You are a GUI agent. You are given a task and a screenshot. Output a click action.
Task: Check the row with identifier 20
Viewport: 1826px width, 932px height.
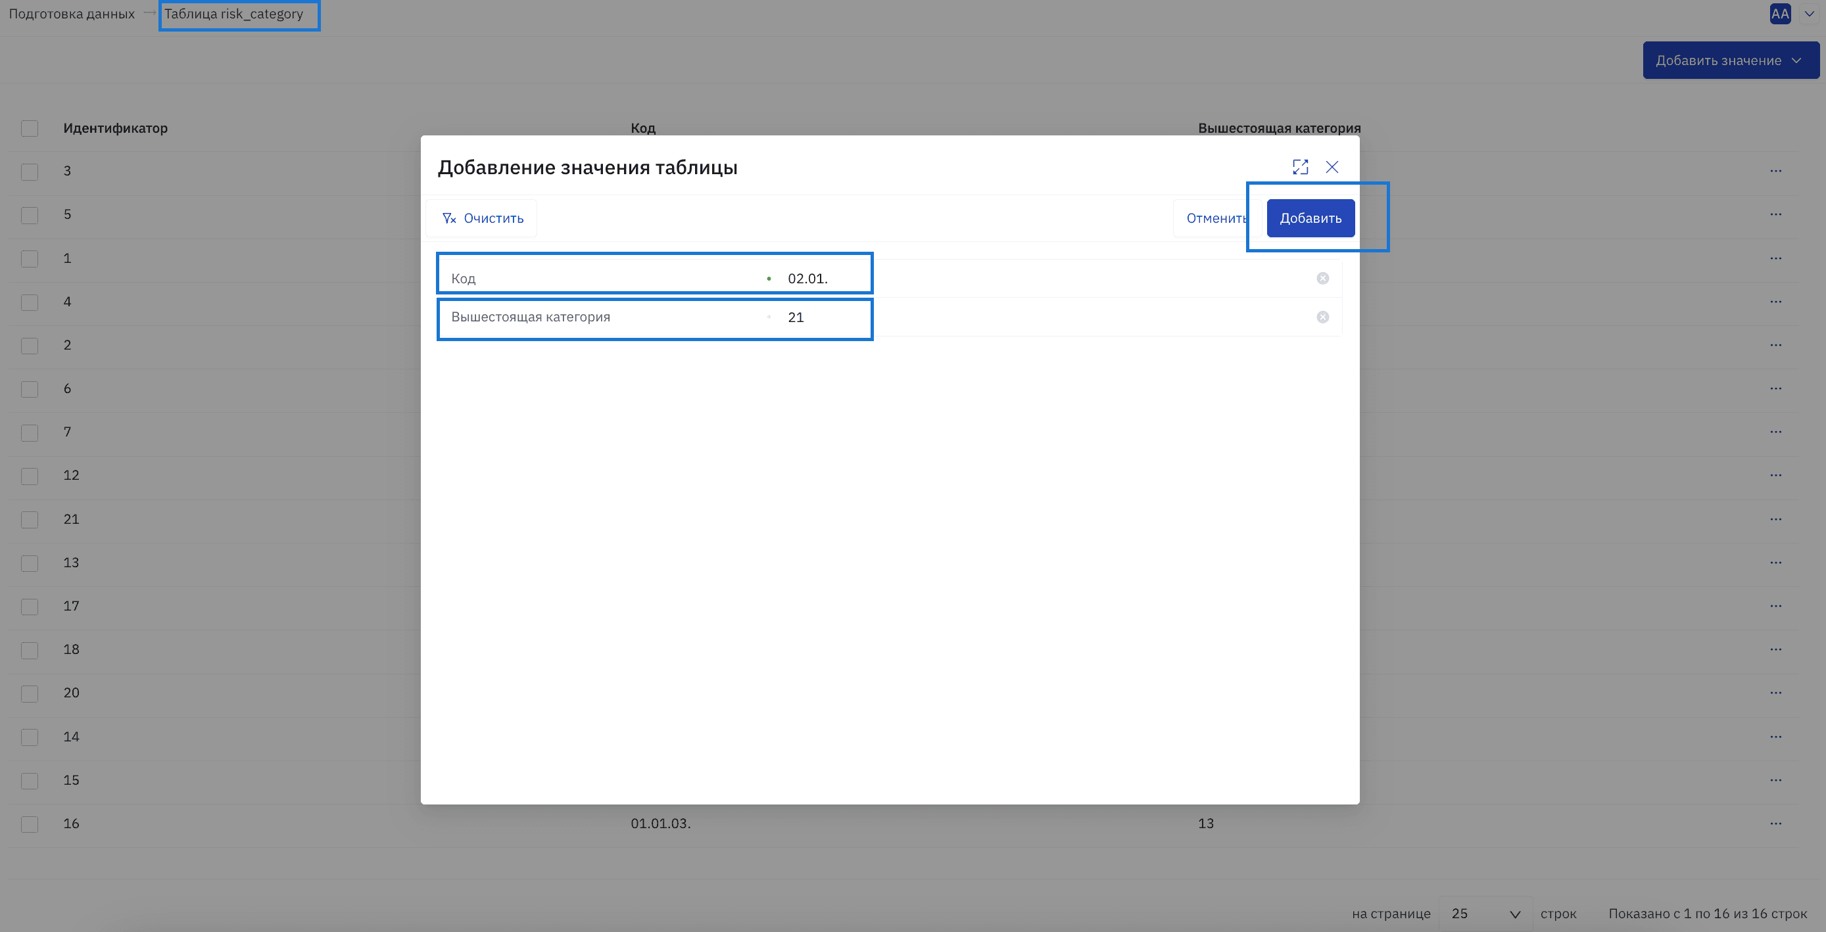coord(30,694)
